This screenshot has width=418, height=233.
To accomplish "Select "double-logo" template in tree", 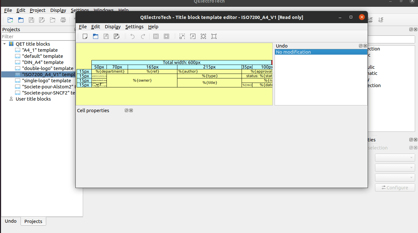I will 48,68.
